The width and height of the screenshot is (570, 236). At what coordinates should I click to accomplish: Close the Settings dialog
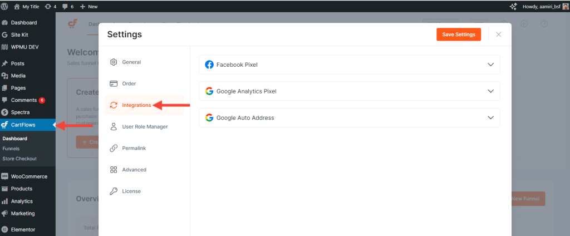pos(498,35)
